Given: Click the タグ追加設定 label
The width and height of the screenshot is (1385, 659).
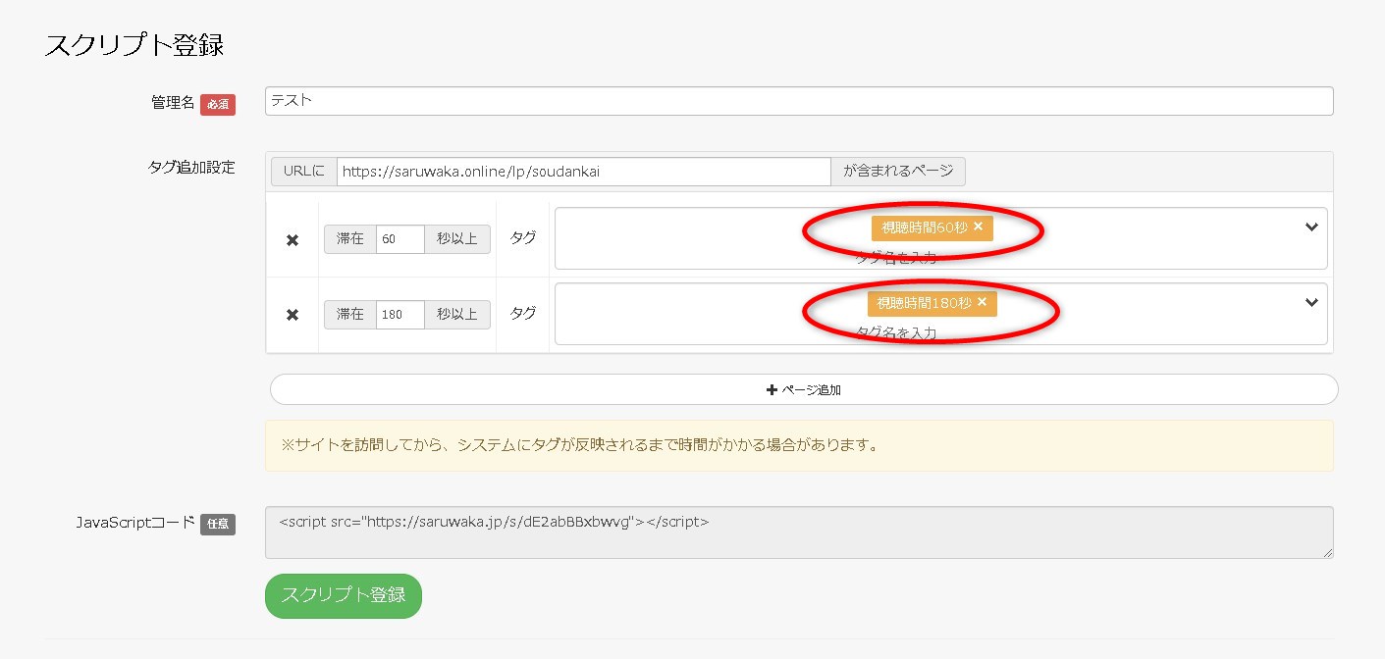Looking at the screenshot, I should 190,167.
